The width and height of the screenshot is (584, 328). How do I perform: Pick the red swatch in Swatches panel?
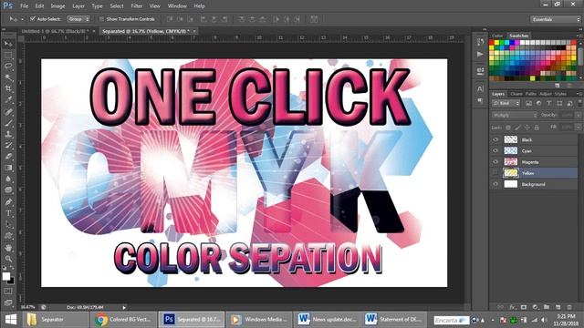click(492, 43)
